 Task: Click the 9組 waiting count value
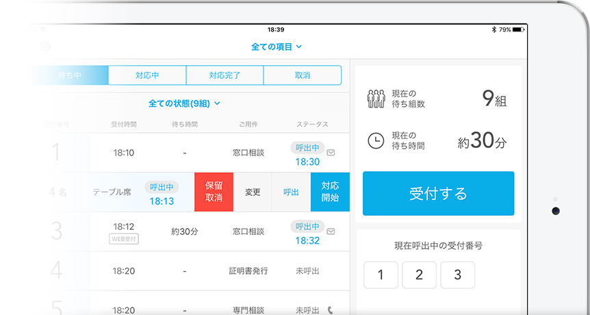pos(494,99)
